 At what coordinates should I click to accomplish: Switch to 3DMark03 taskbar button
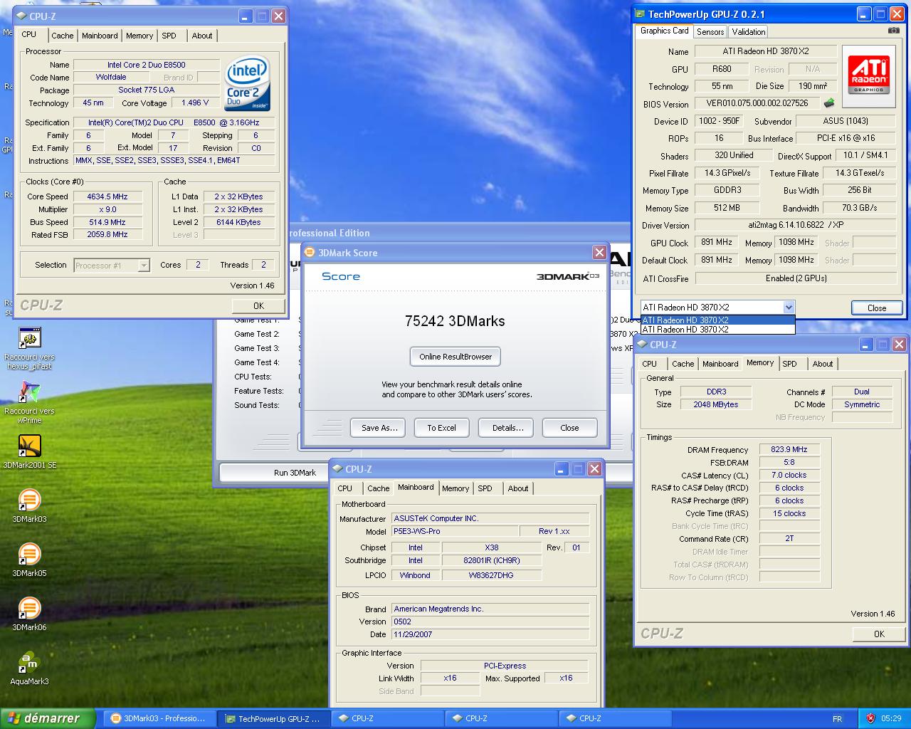pos(159,718)
